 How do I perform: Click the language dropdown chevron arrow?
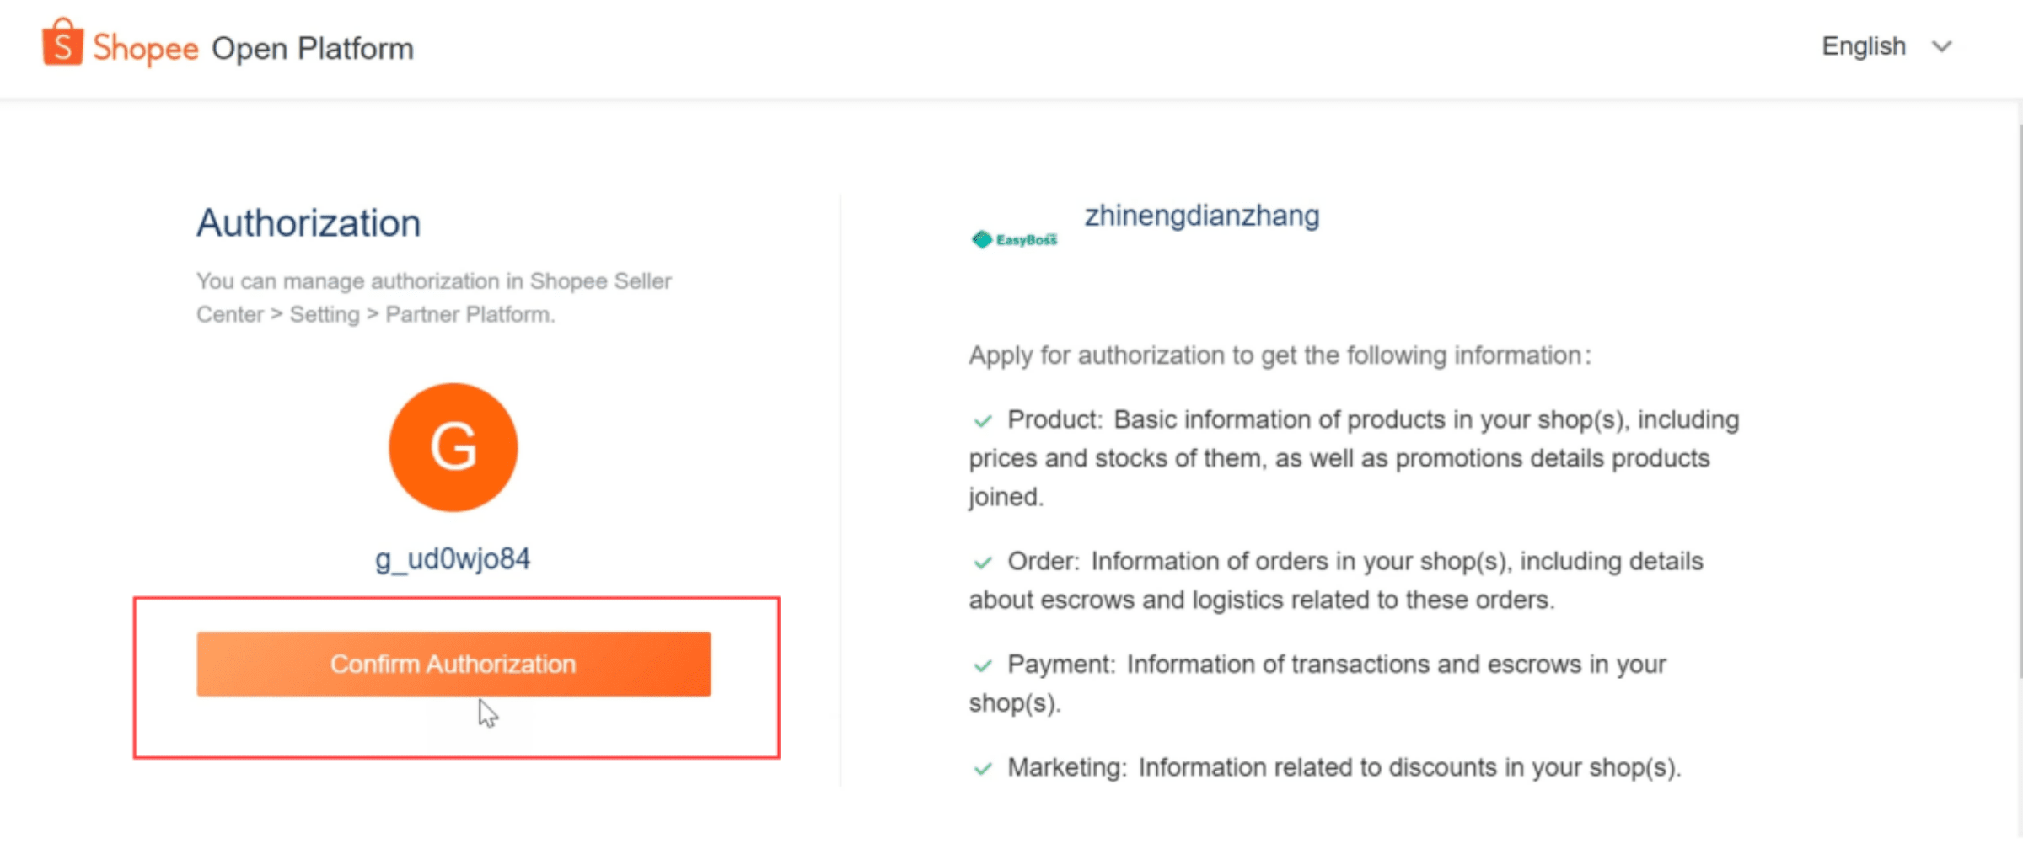coord(1942,46)
